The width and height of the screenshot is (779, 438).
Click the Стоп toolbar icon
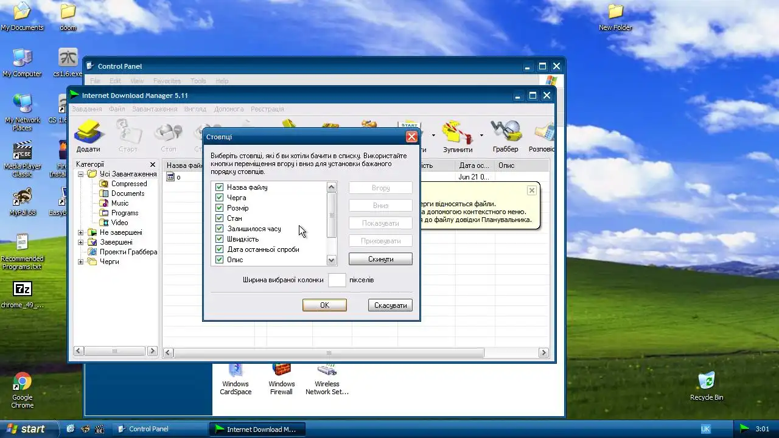pos(169,136)
